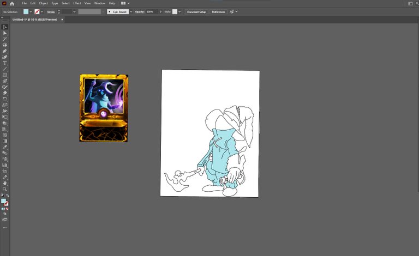This screenshot has width=419, height=256.
Task: Select the Pen tool
Action: [x=5, y=51]
